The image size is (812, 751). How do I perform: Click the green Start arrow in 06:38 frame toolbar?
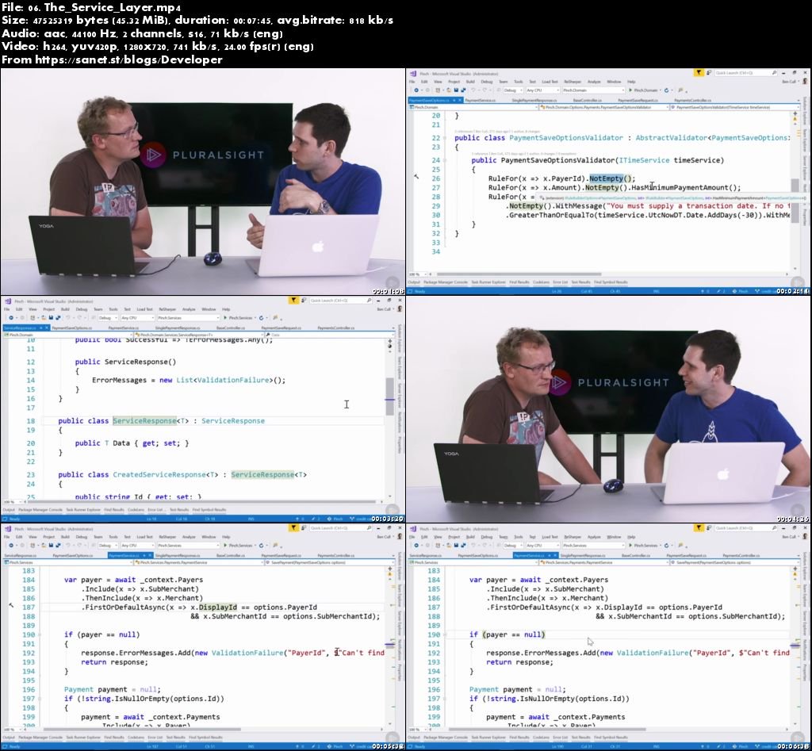(x=630, y=546)
